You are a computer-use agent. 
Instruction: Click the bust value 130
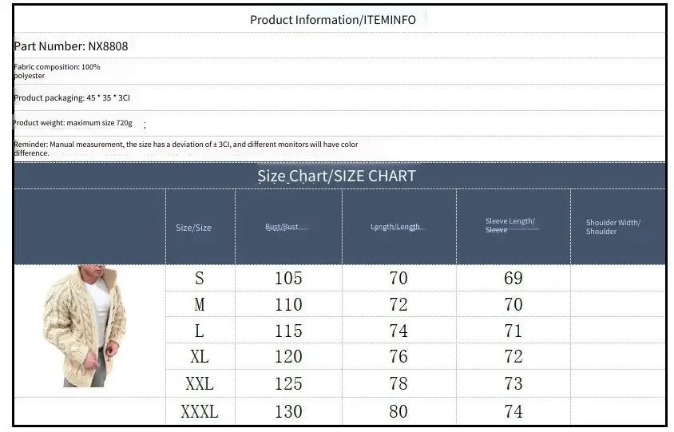pyautogui.click(x=288, y=411)
